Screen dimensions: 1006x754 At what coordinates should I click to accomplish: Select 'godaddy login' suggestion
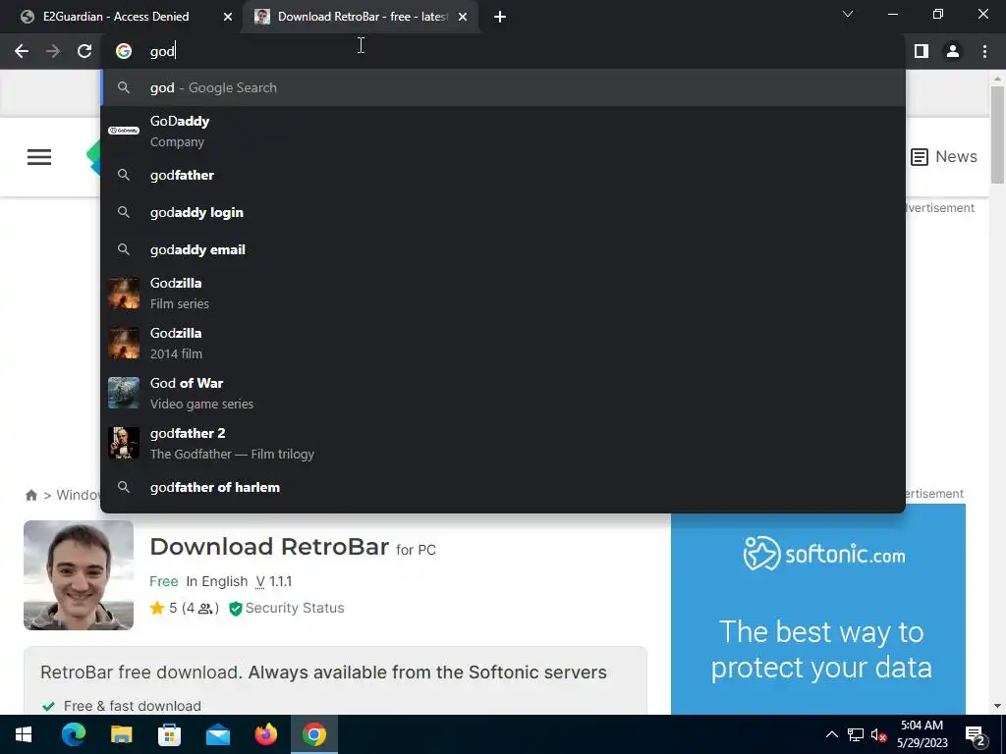503,212
